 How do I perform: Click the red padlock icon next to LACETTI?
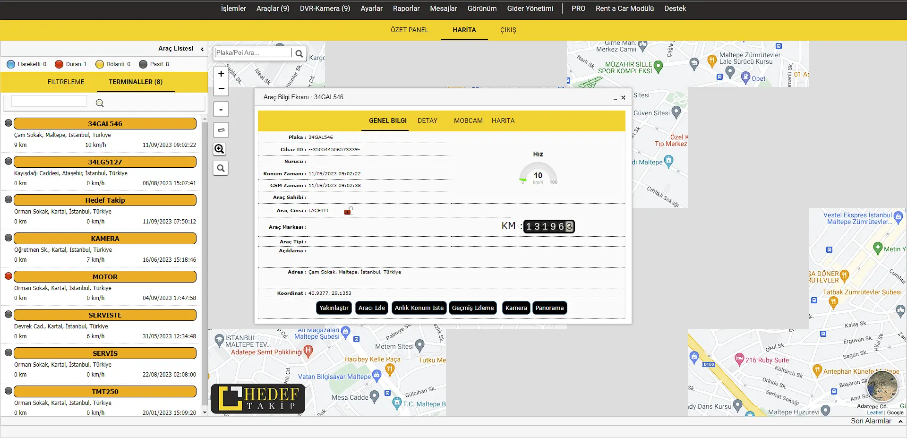tap(348, 211)
